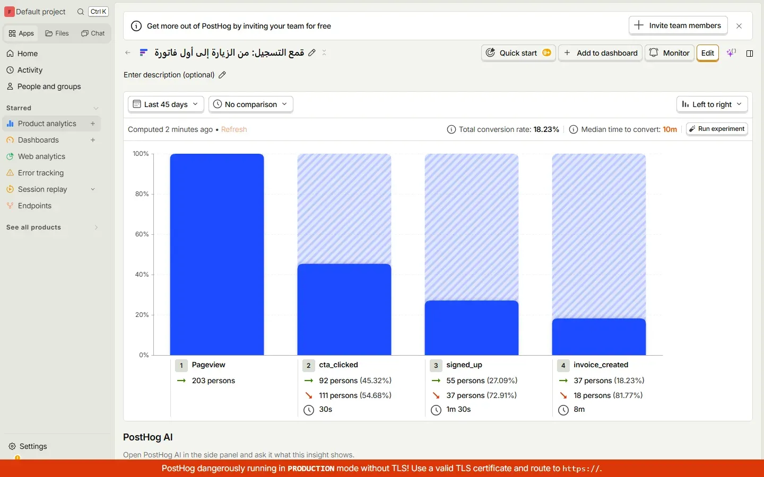Click the '37 persons (18.23%)' converted count

click(x=609, y=381)
